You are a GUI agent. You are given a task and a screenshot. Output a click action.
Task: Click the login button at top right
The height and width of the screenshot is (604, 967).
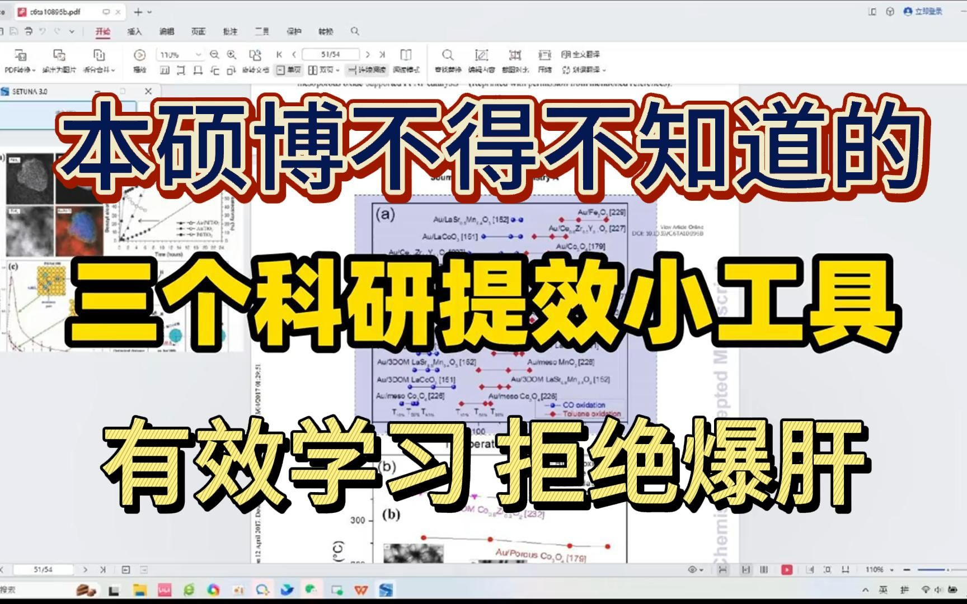(923, 11)
